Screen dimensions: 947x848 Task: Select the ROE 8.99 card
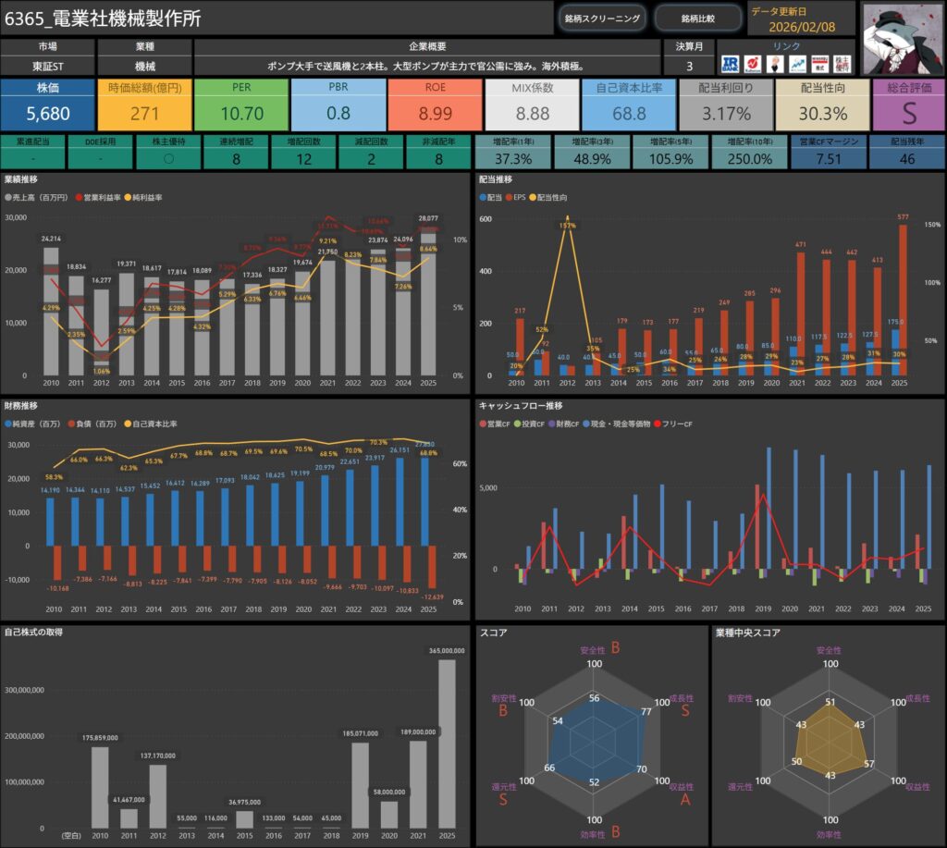[x=436, y=104]
